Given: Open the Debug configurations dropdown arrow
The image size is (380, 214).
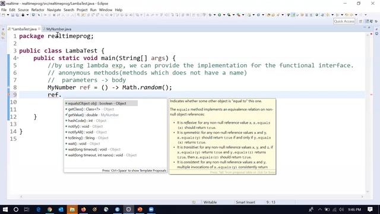Looking at the screenshot, I should pyautogui.click(x=214, y=15).
